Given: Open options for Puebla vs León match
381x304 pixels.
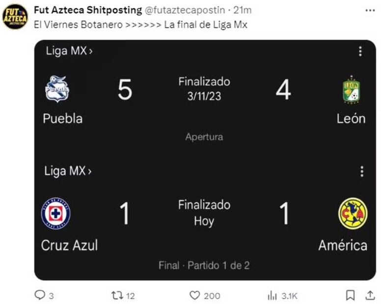Looking at the screenshot, I should click(x=360, y=51).
